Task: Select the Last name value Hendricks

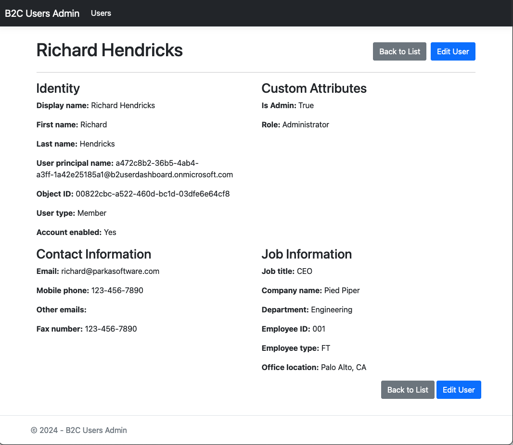Action: 97,144
